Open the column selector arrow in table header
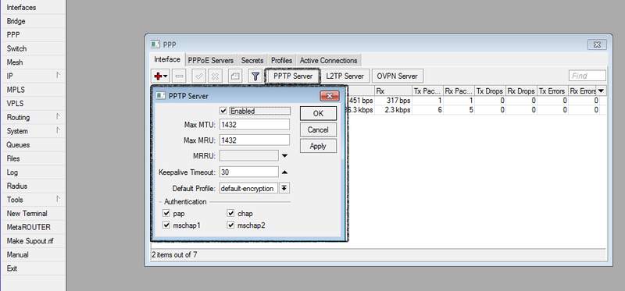Viewport: 625px width, 291px height. pos(601,90)
